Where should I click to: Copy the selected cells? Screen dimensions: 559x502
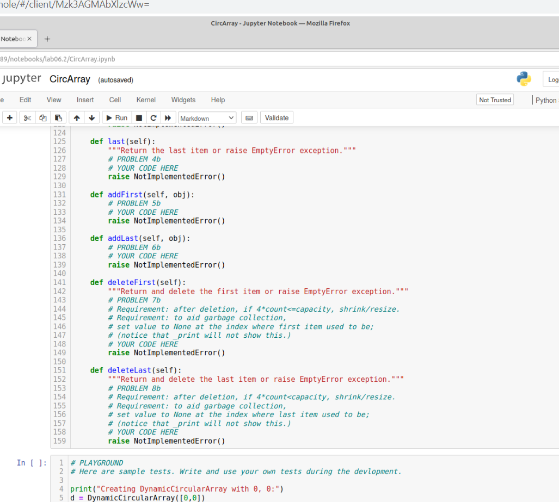[x=42, y=117]
